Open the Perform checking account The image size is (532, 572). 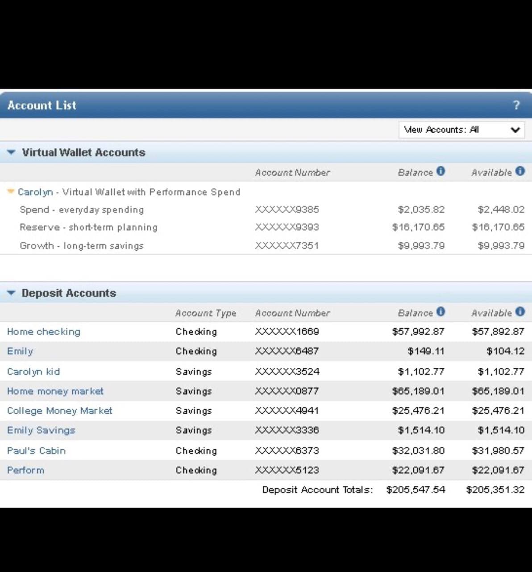[25, 470]
